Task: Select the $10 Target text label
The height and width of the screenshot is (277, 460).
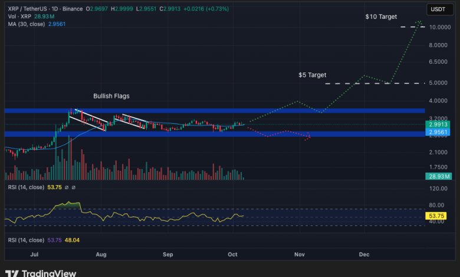Action: [x=382, y=18]
